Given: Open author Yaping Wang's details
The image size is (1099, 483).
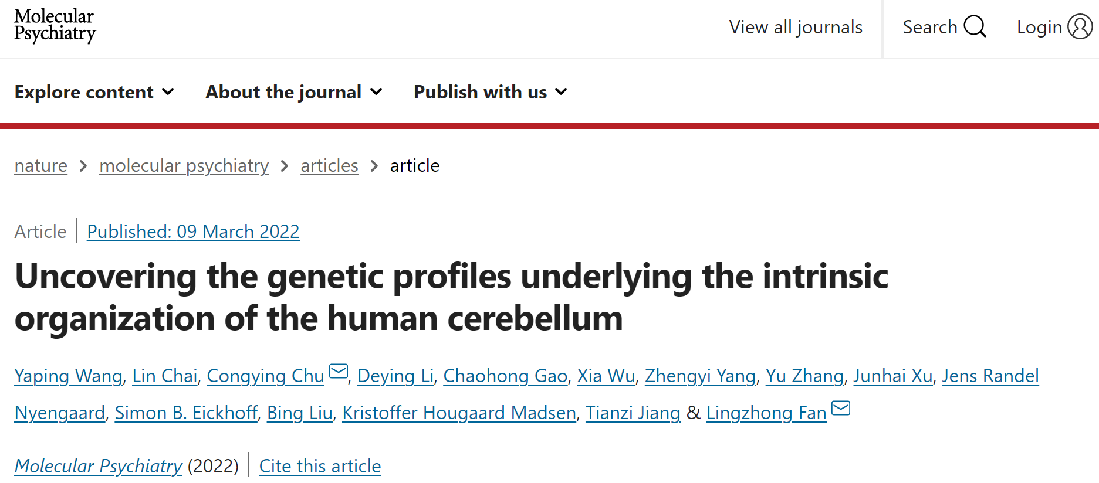Looking at the screenshot, I should (69, 376).
